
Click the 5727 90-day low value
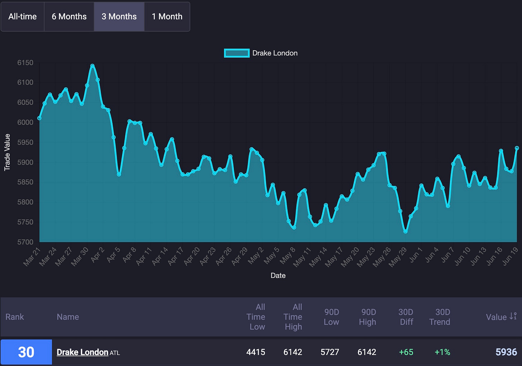(330, 352)
